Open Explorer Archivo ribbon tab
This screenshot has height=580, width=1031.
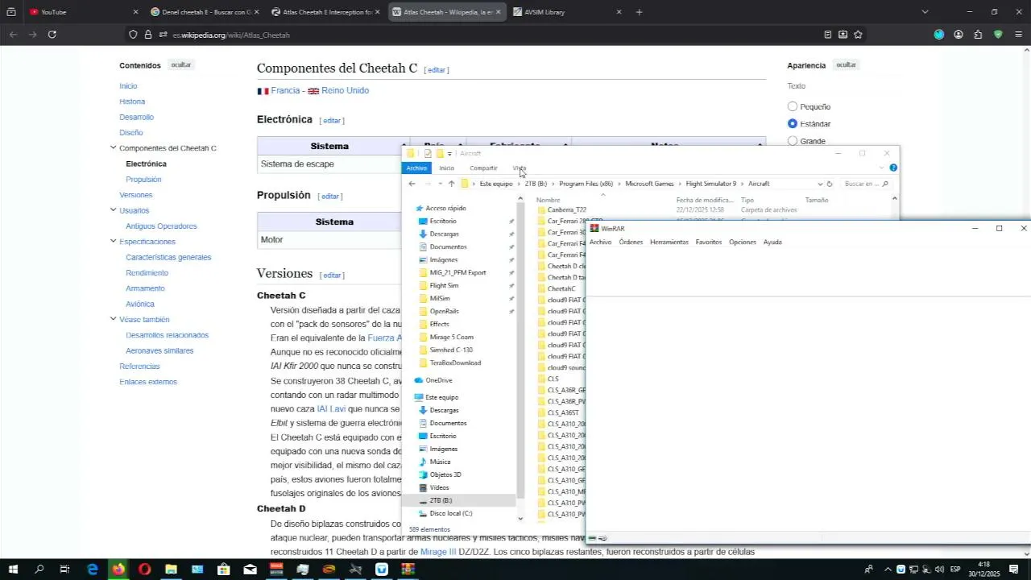tap(416, 168)
